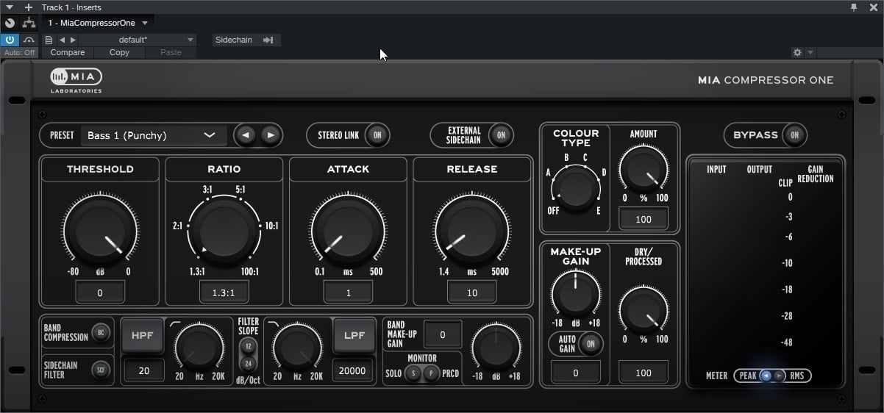Enable Sidechain Filter SCF button
The image size is (884, 413).
click(x=99, y=370)
